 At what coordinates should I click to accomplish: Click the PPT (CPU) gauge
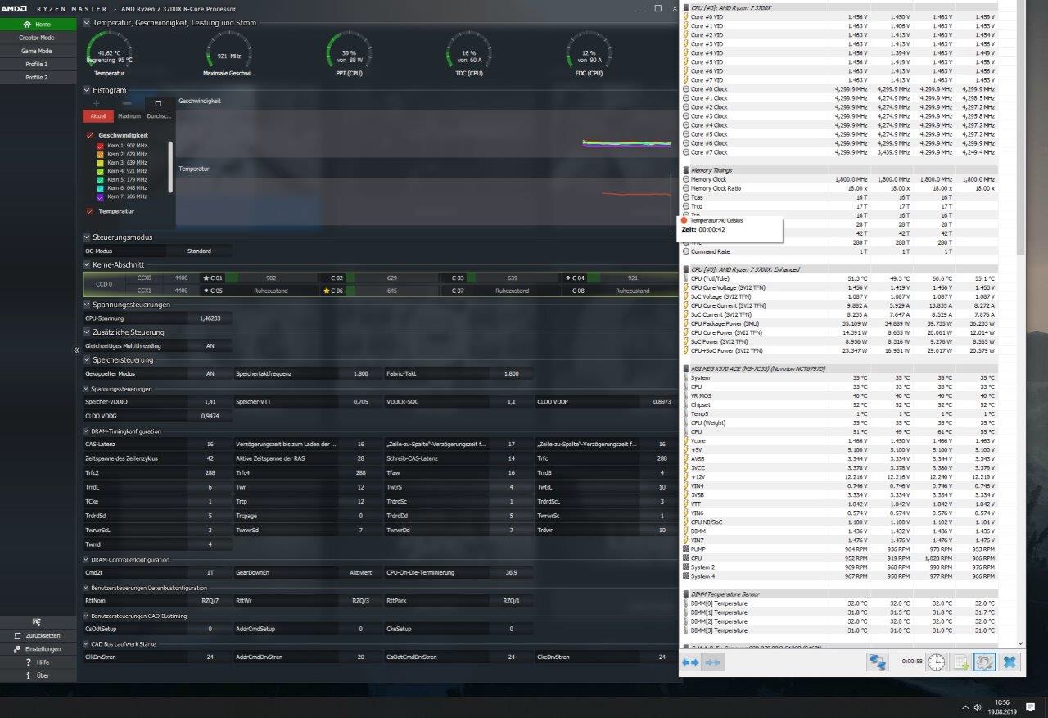(350, 54)
